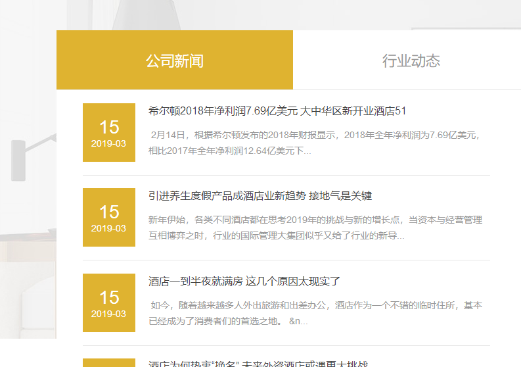Screen dimensions: 521x367
Task: Click date badge beside 引进养生度假产品 article
Action: coord(109,217)
